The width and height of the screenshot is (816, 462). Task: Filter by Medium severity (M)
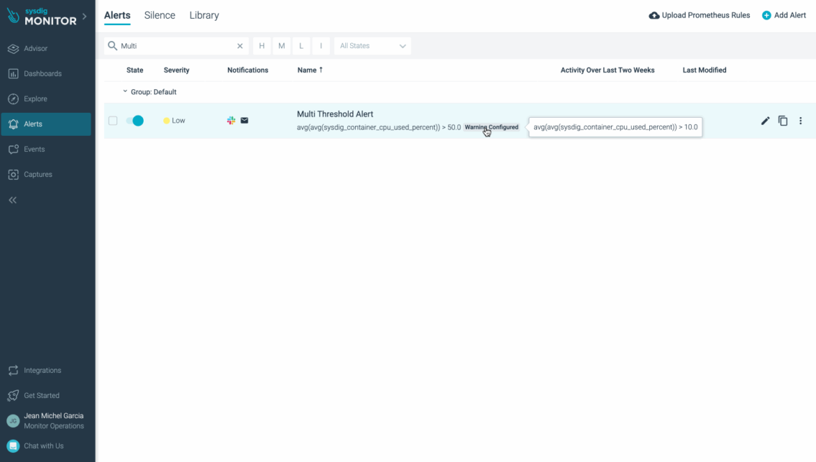[282, 46]
